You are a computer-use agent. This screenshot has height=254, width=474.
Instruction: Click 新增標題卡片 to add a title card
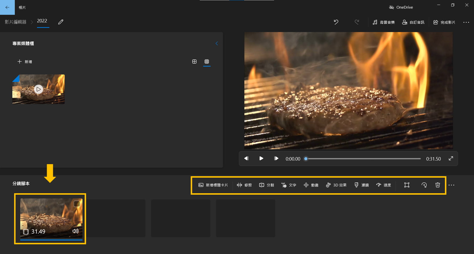click(x=213, y=185)
